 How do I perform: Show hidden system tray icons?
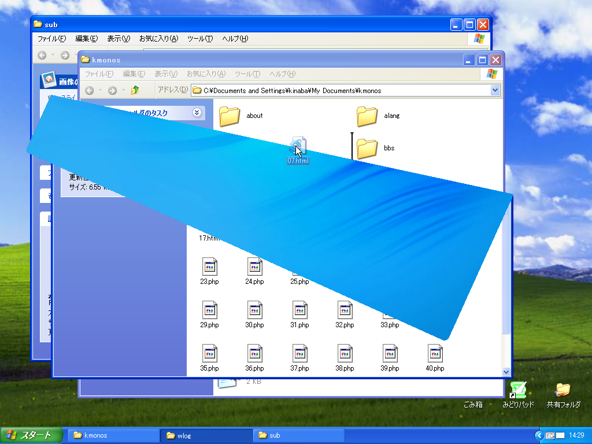(x=539, y=435)
